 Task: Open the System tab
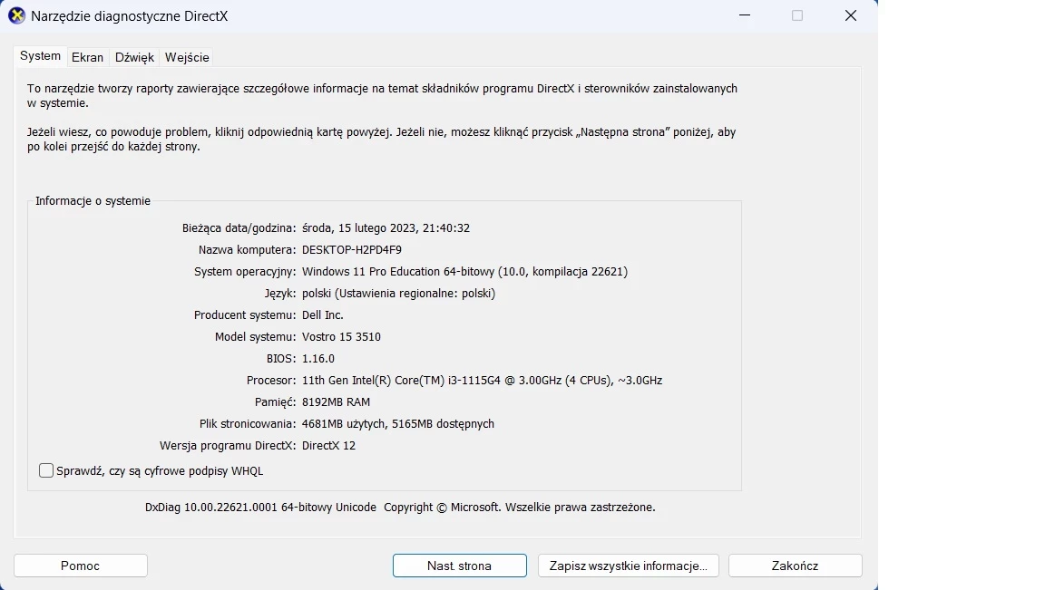click(40, 56)
